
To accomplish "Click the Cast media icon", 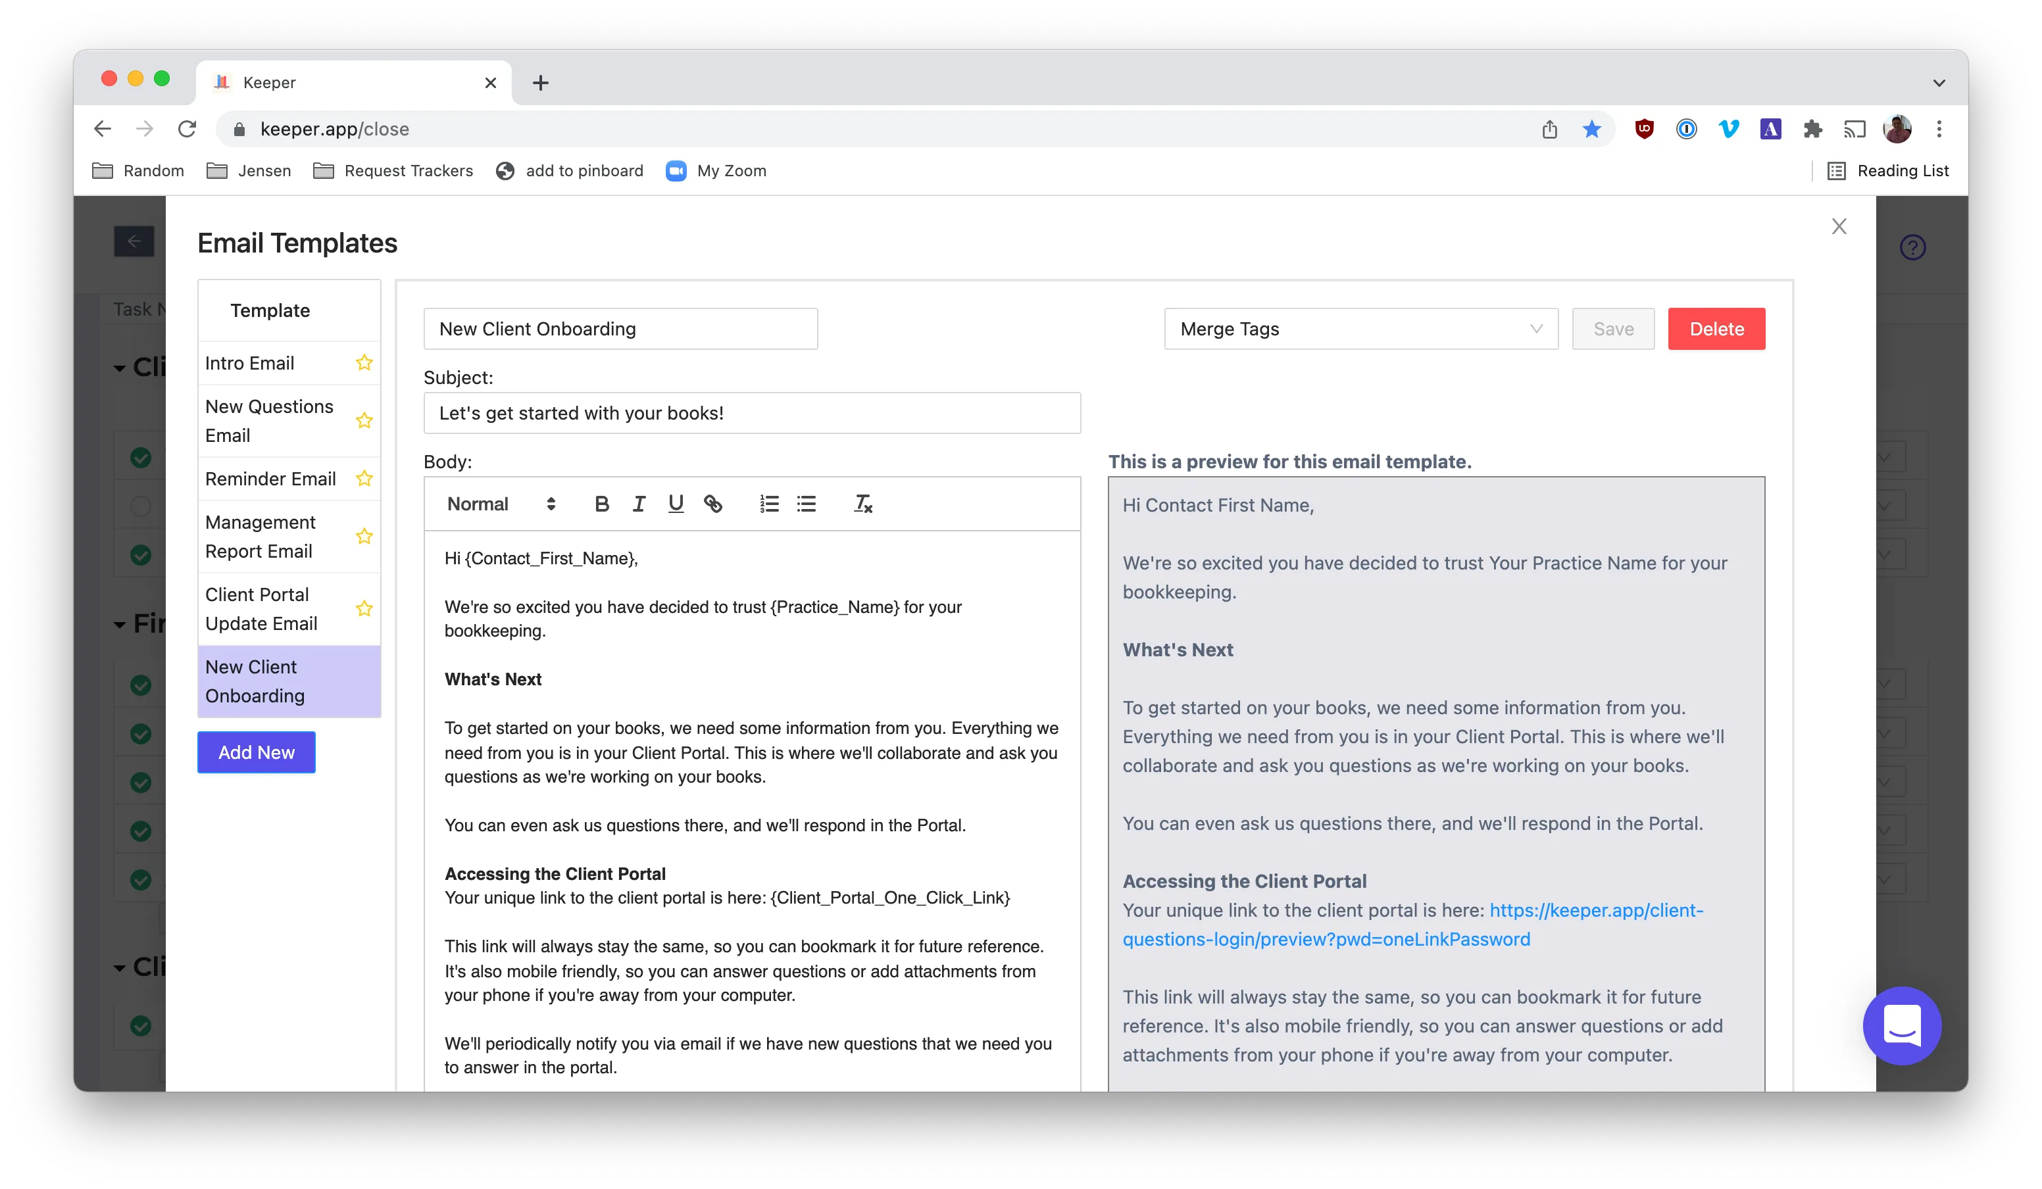I will click(1855, 129).
